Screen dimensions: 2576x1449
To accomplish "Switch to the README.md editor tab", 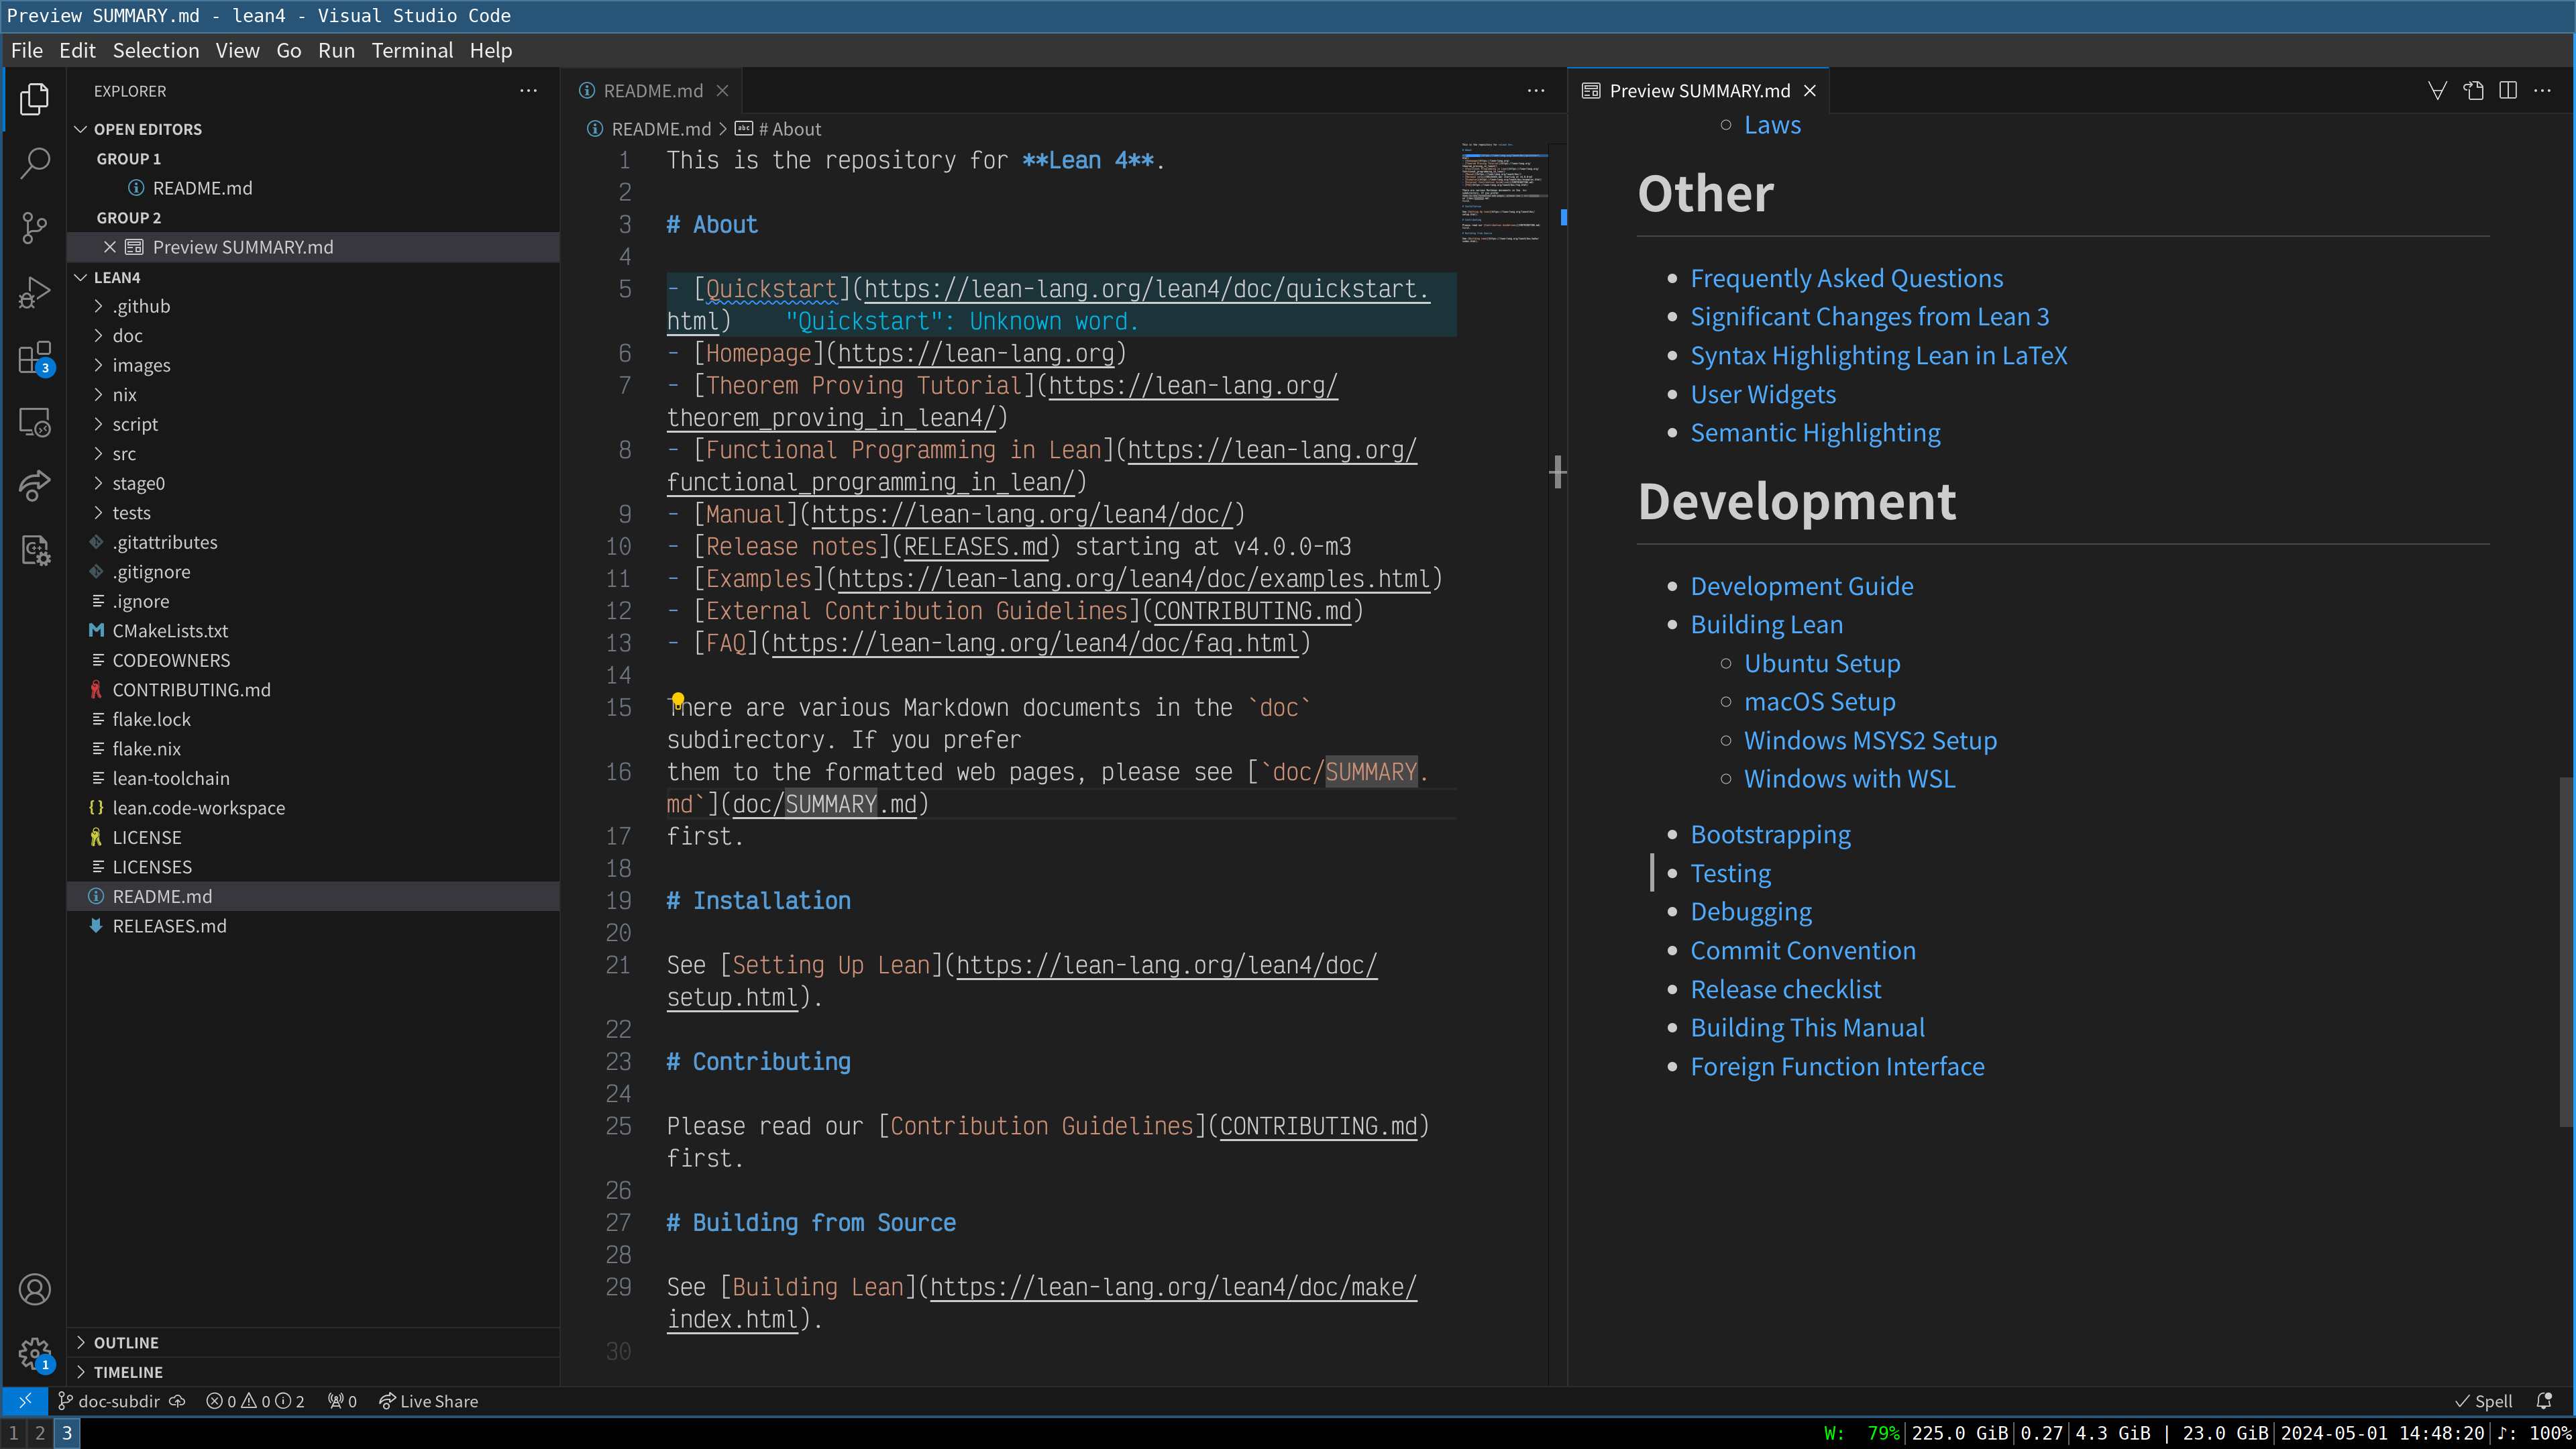I will click(652, 91).
